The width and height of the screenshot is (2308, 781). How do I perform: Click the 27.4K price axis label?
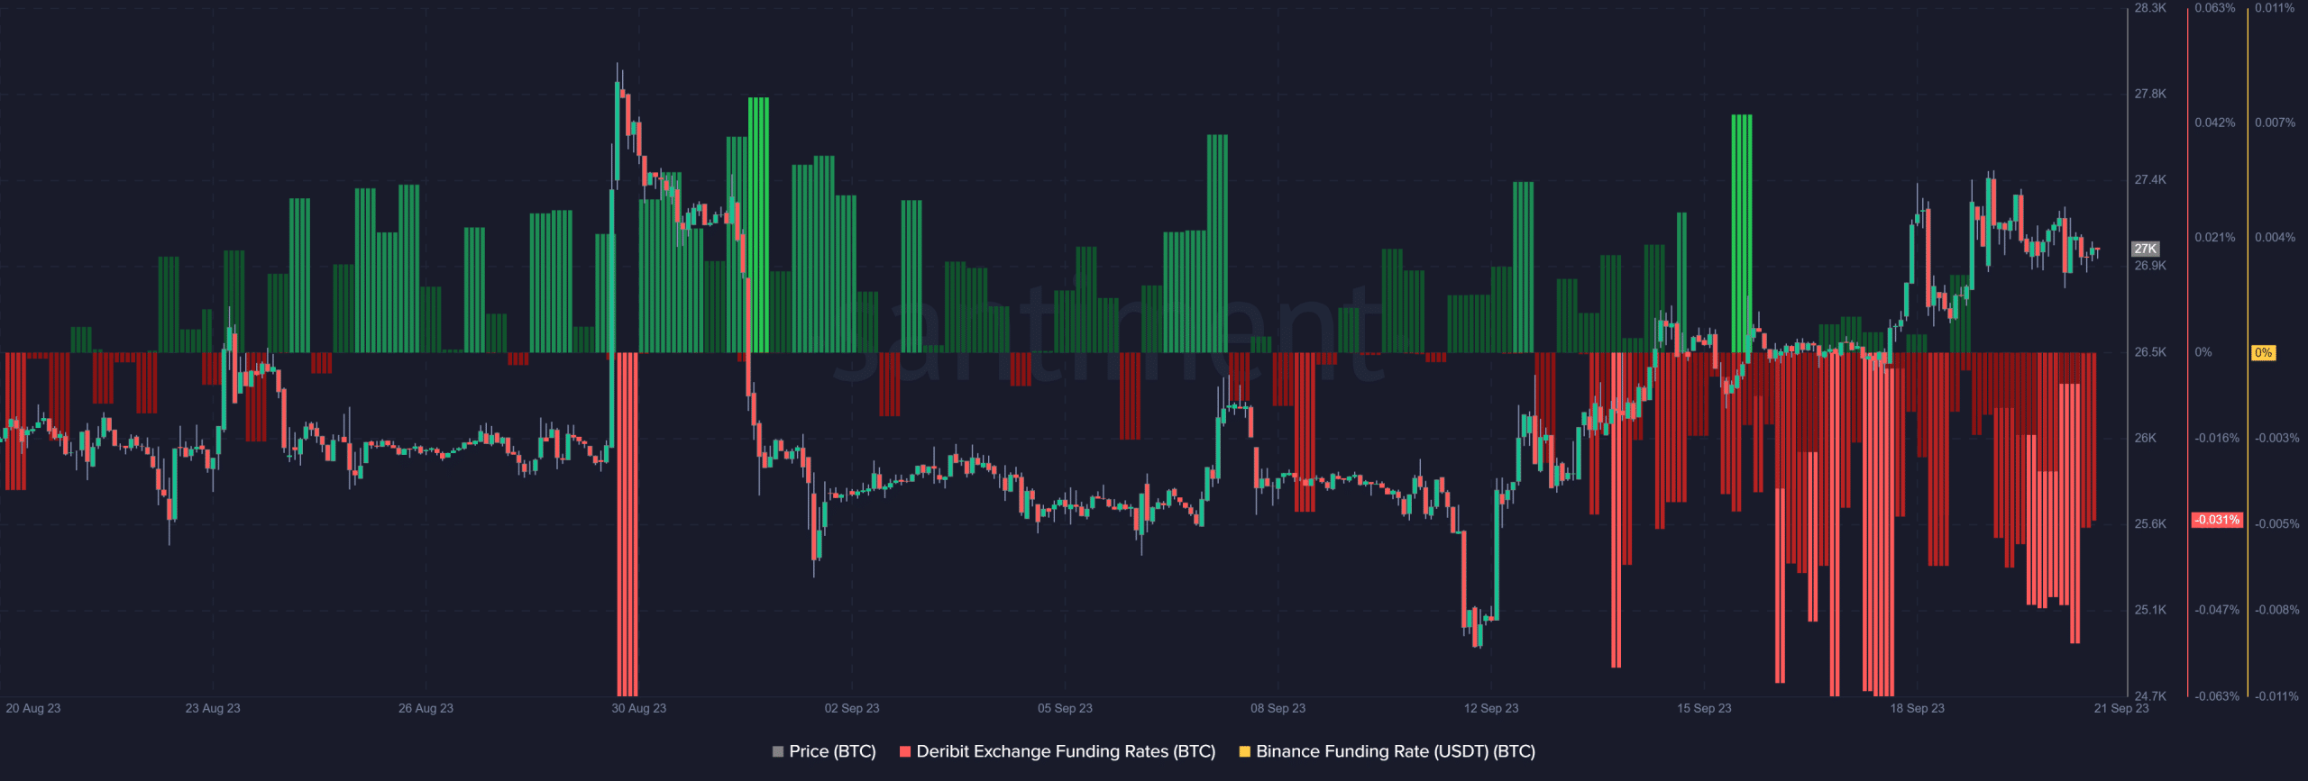[2150, 180]
